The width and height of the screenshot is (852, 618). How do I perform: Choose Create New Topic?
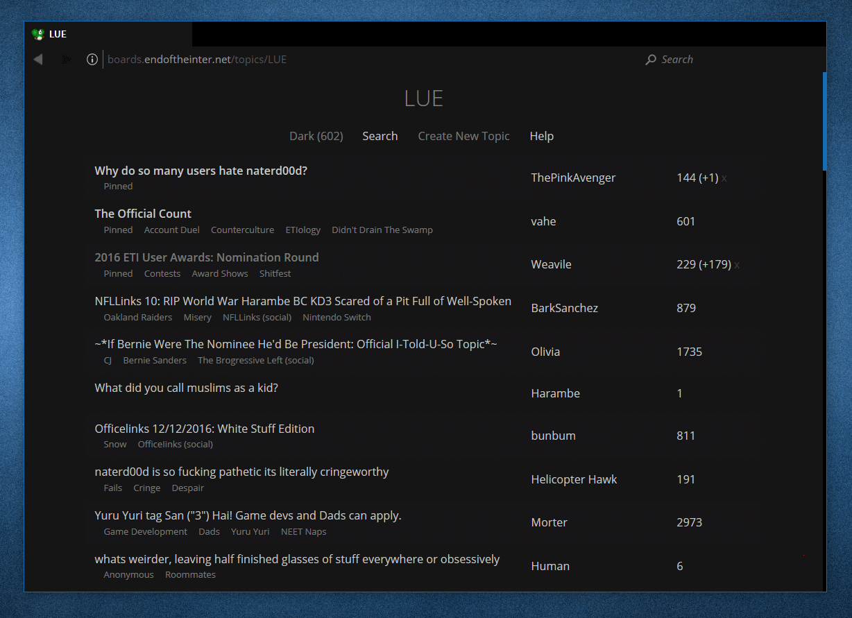point(463,136)
